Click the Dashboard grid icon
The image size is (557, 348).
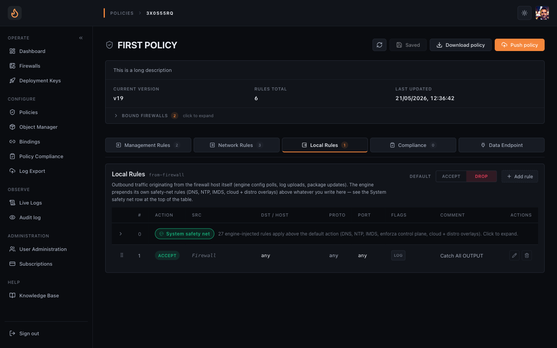[12, 51]
